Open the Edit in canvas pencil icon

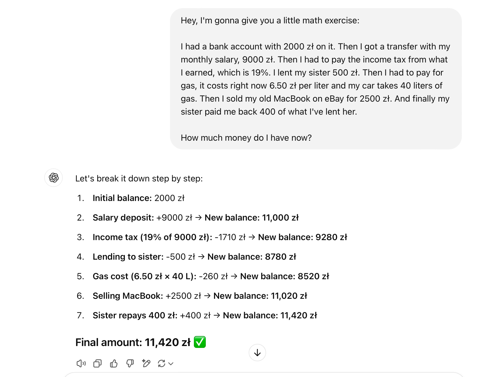tap(146, 363)
